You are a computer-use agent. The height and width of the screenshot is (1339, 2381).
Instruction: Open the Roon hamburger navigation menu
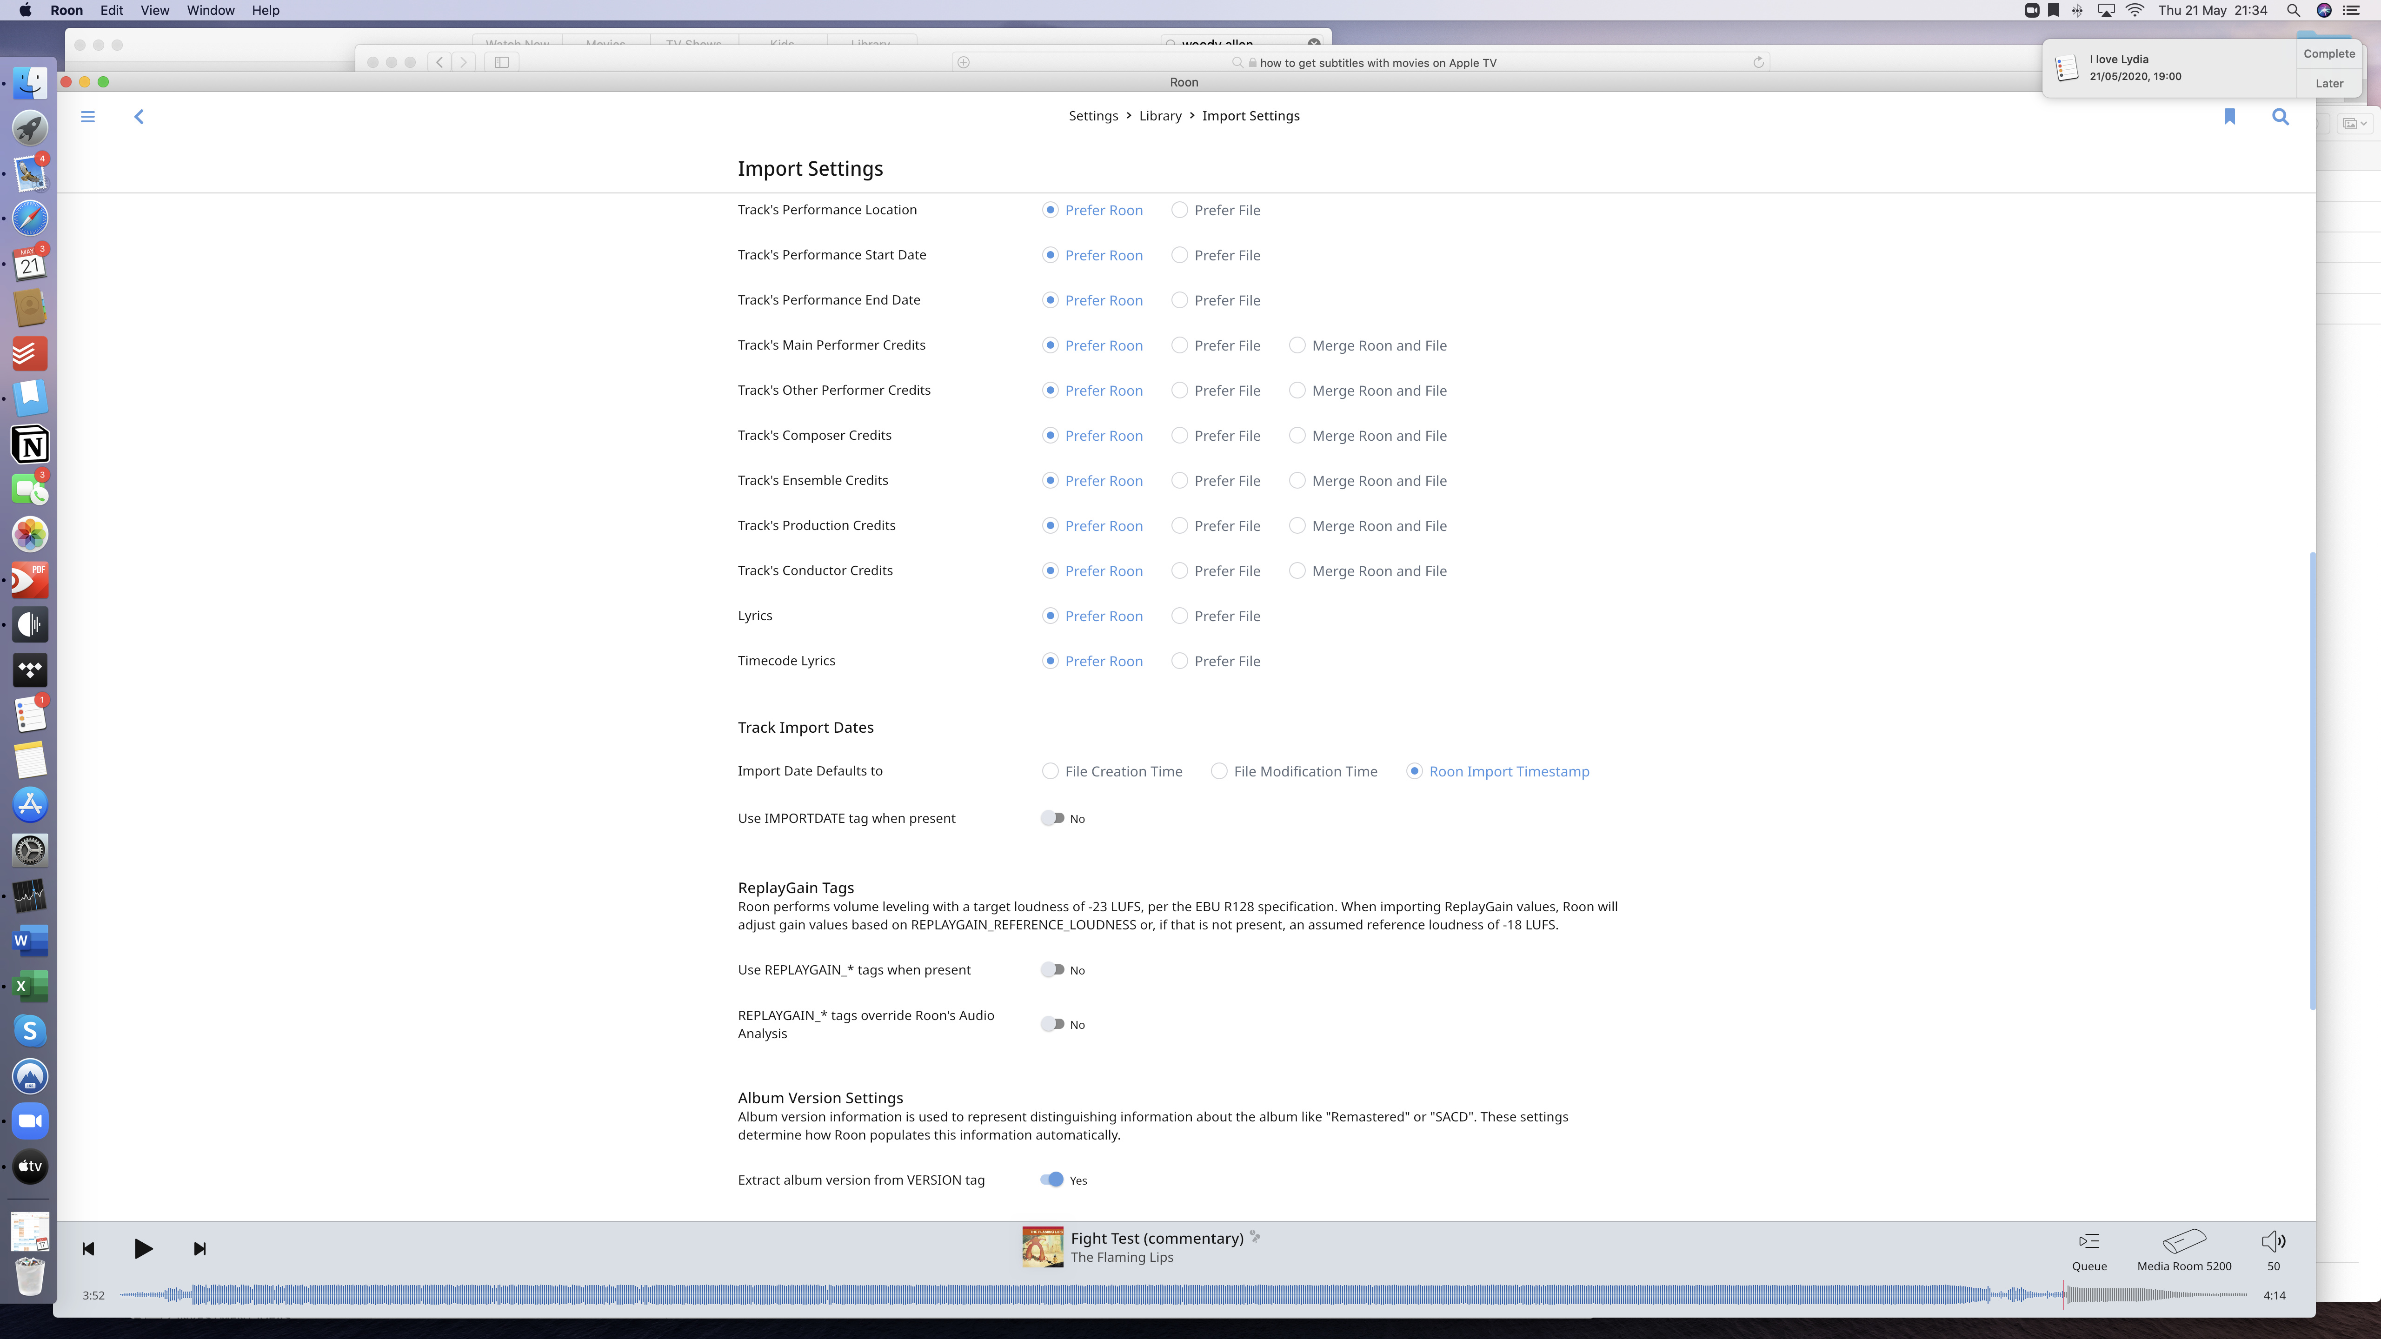88,116
